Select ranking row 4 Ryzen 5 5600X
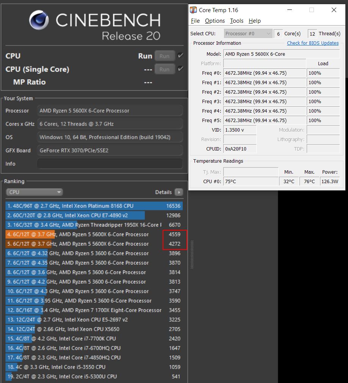The height and width of the screenshot is (383, 348). tap(94, 234)
